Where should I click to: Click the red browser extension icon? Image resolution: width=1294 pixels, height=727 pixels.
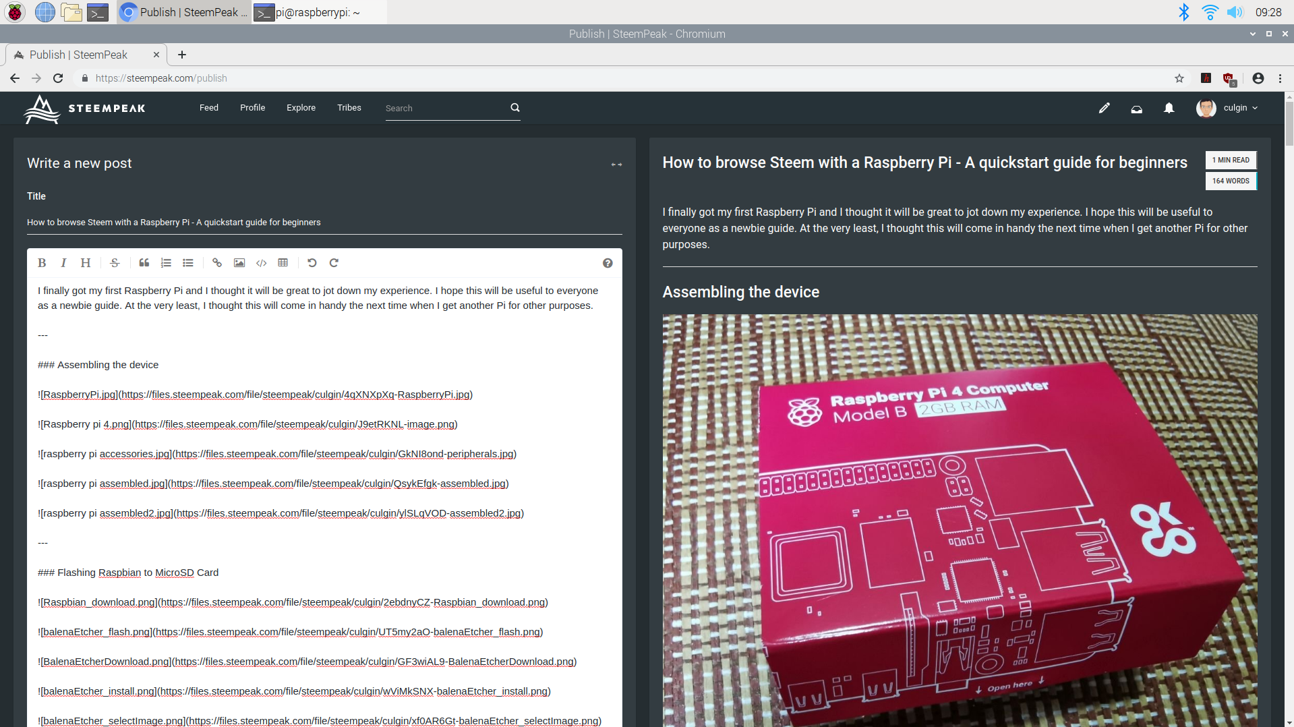(x=1206, y=78)
